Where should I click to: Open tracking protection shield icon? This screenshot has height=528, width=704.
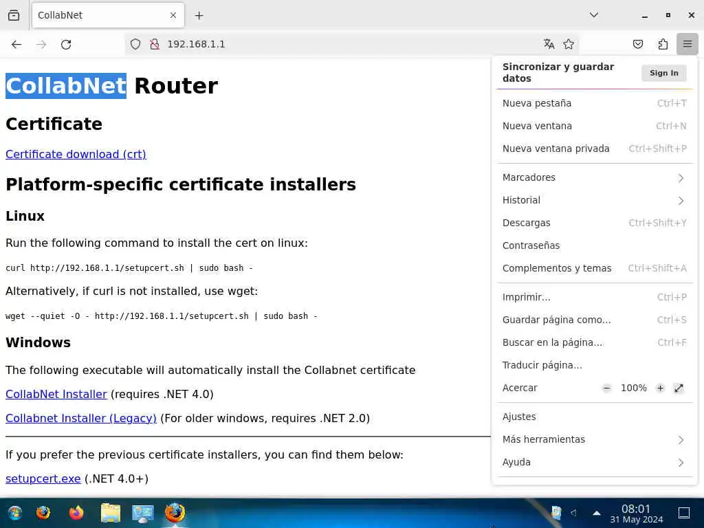pos(135,44)
